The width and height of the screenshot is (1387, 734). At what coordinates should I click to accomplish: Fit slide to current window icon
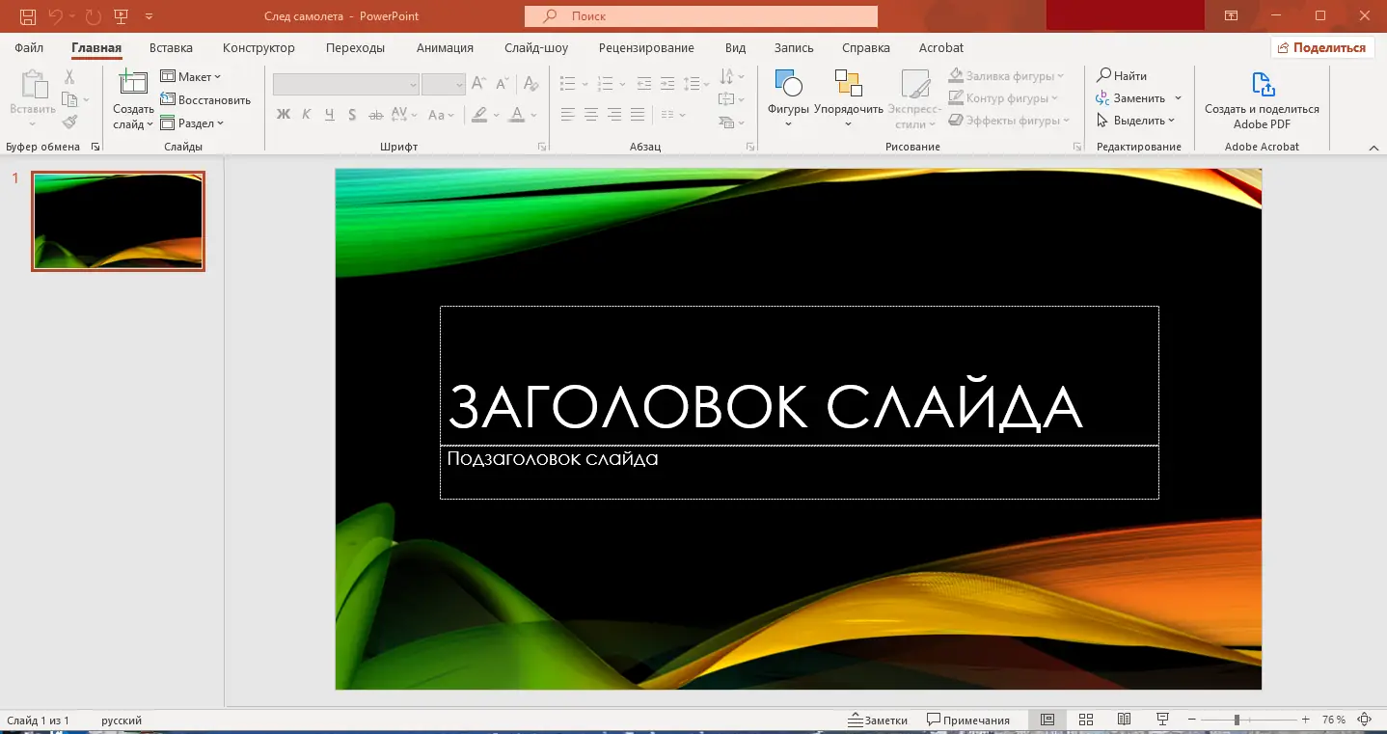click(x=1364, y=720)
